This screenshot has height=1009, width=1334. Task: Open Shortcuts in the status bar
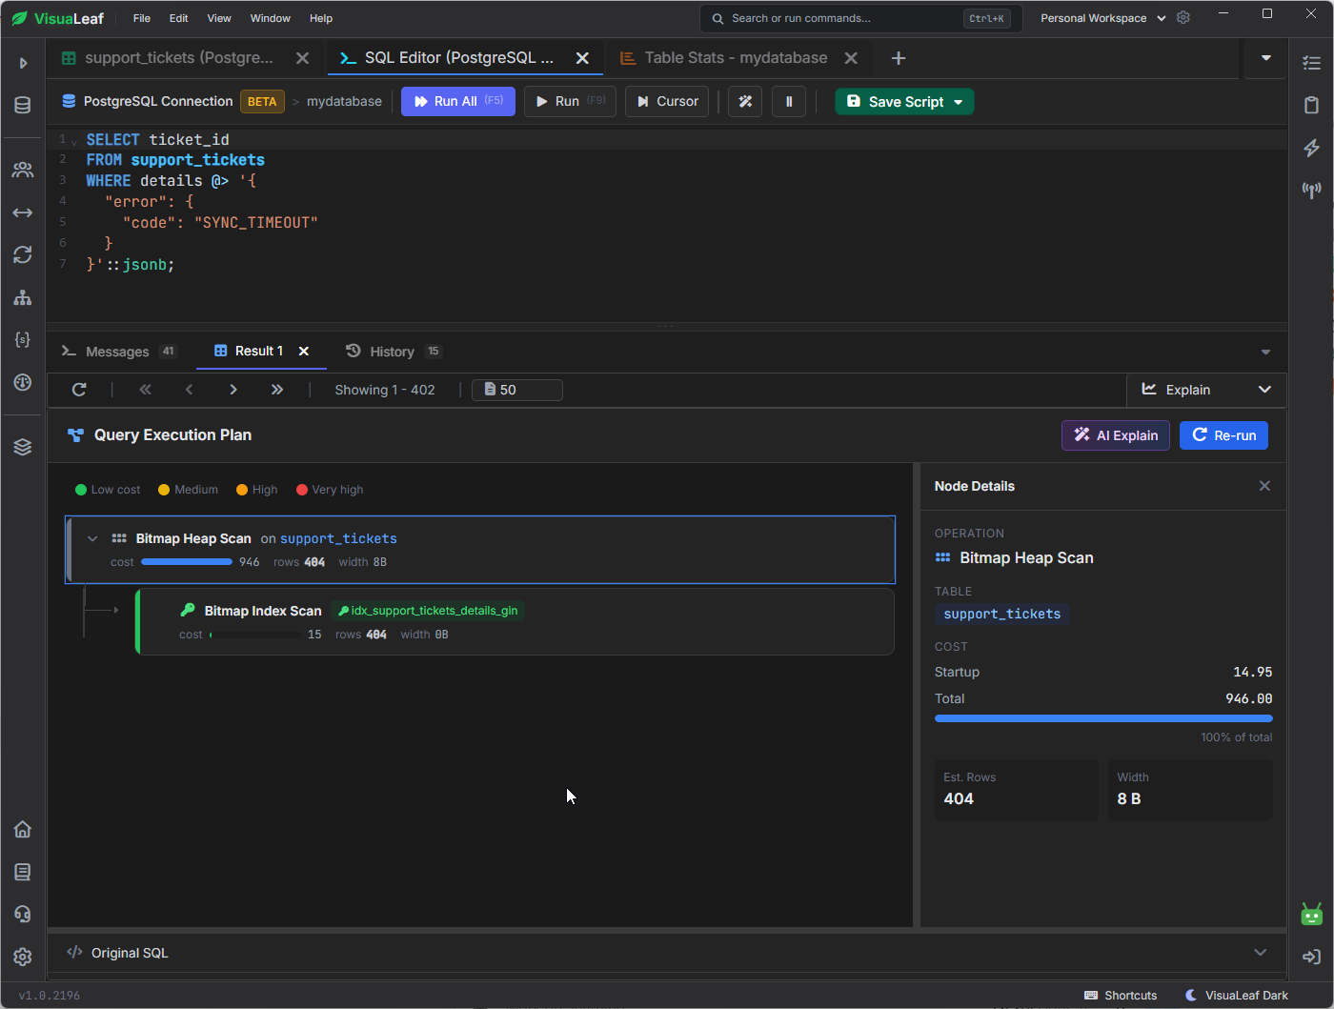pos(1121,995)
